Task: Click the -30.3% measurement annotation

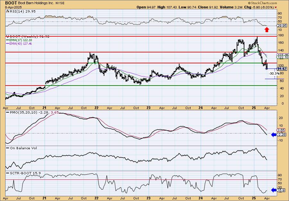Action: click(x=274, y=73)
